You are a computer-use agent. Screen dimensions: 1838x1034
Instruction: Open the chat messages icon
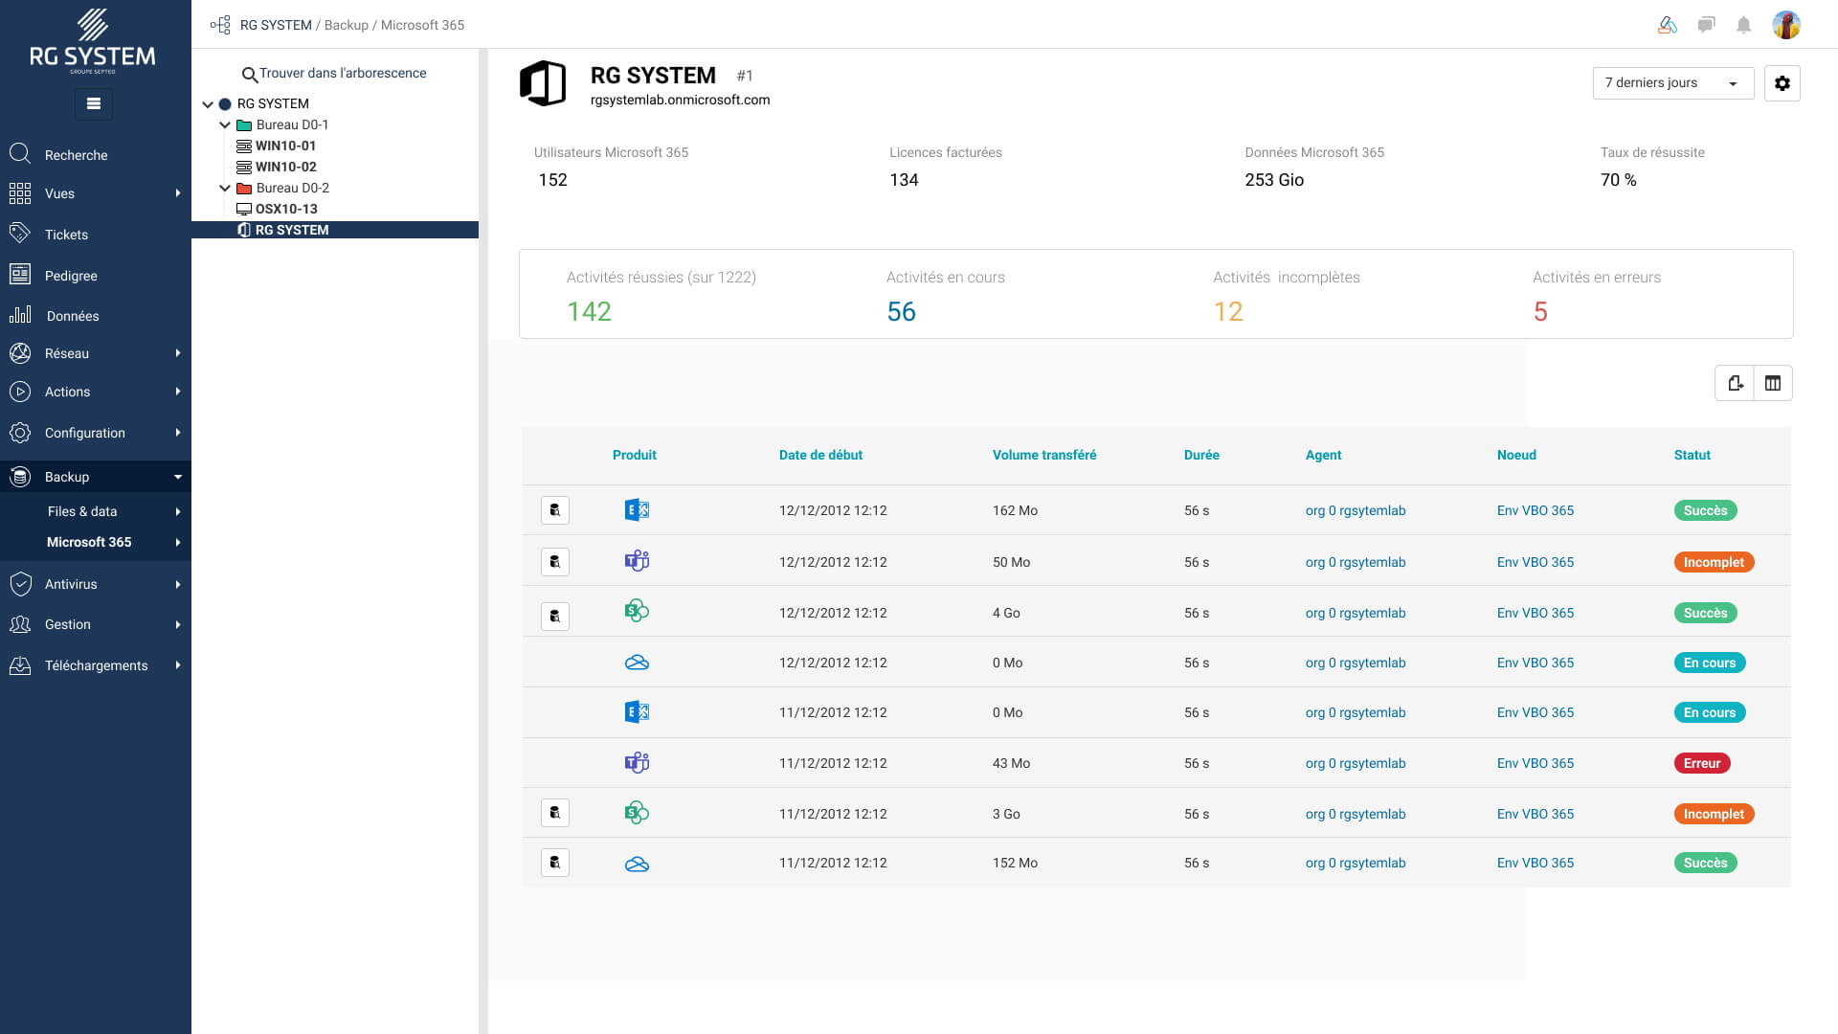1706,25
